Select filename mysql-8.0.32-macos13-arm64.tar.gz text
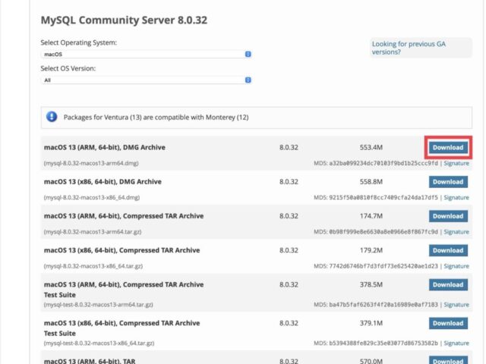The width and height of the screenshot is (486, 364). tap(93, 232)
